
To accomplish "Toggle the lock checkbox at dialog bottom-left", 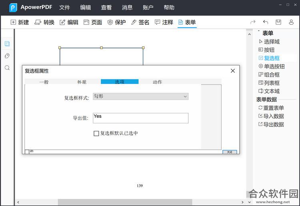I will (27, 152).
